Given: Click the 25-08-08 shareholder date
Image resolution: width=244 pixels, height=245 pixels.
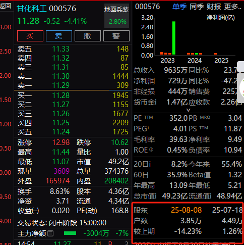Looking at the screenshot, I should pos(186,210).
